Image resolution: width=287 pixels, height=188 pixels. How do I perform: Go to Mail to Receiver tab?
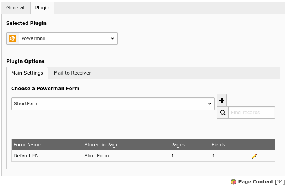(72, 73)
